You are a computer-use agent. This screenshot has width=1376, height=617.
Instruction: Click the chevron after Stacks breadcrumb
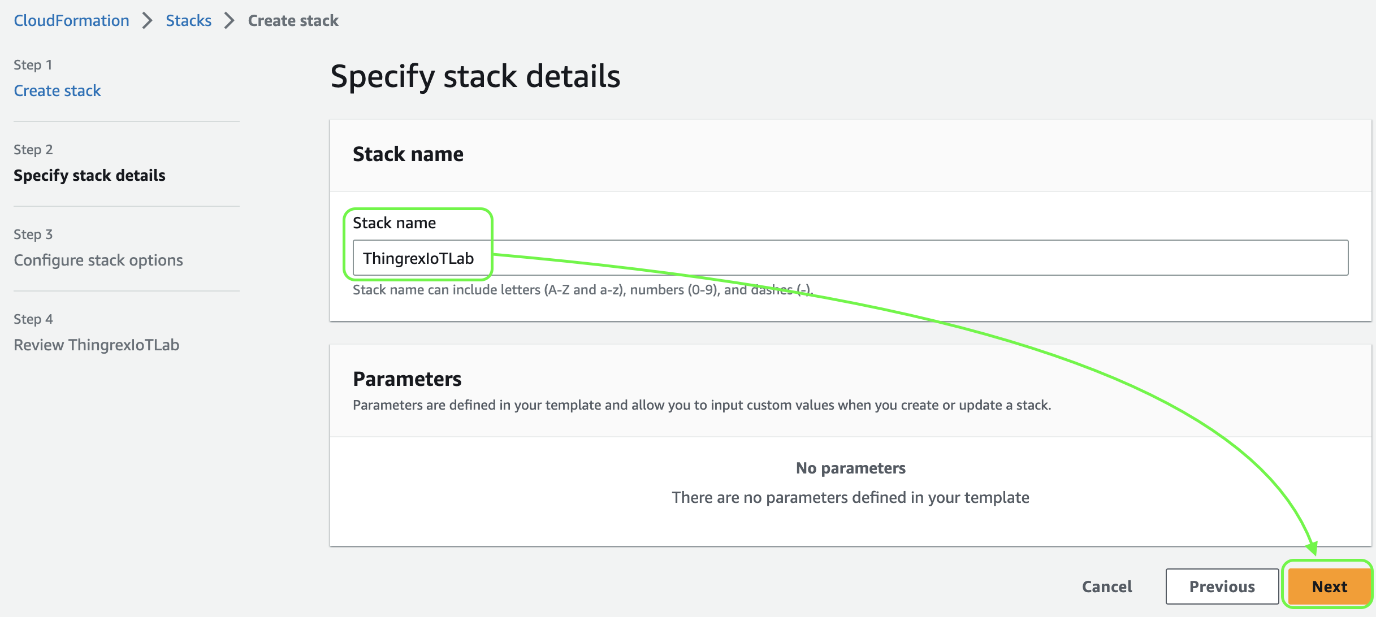pos(229,20)
